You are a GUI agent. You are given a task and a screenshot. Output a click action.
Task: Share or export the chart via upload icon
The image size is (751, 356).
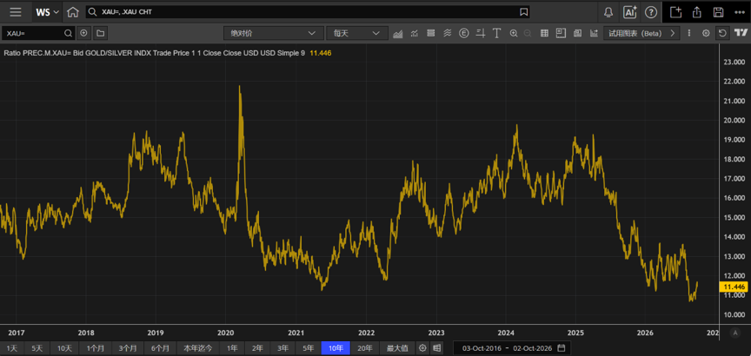point(697,12)
